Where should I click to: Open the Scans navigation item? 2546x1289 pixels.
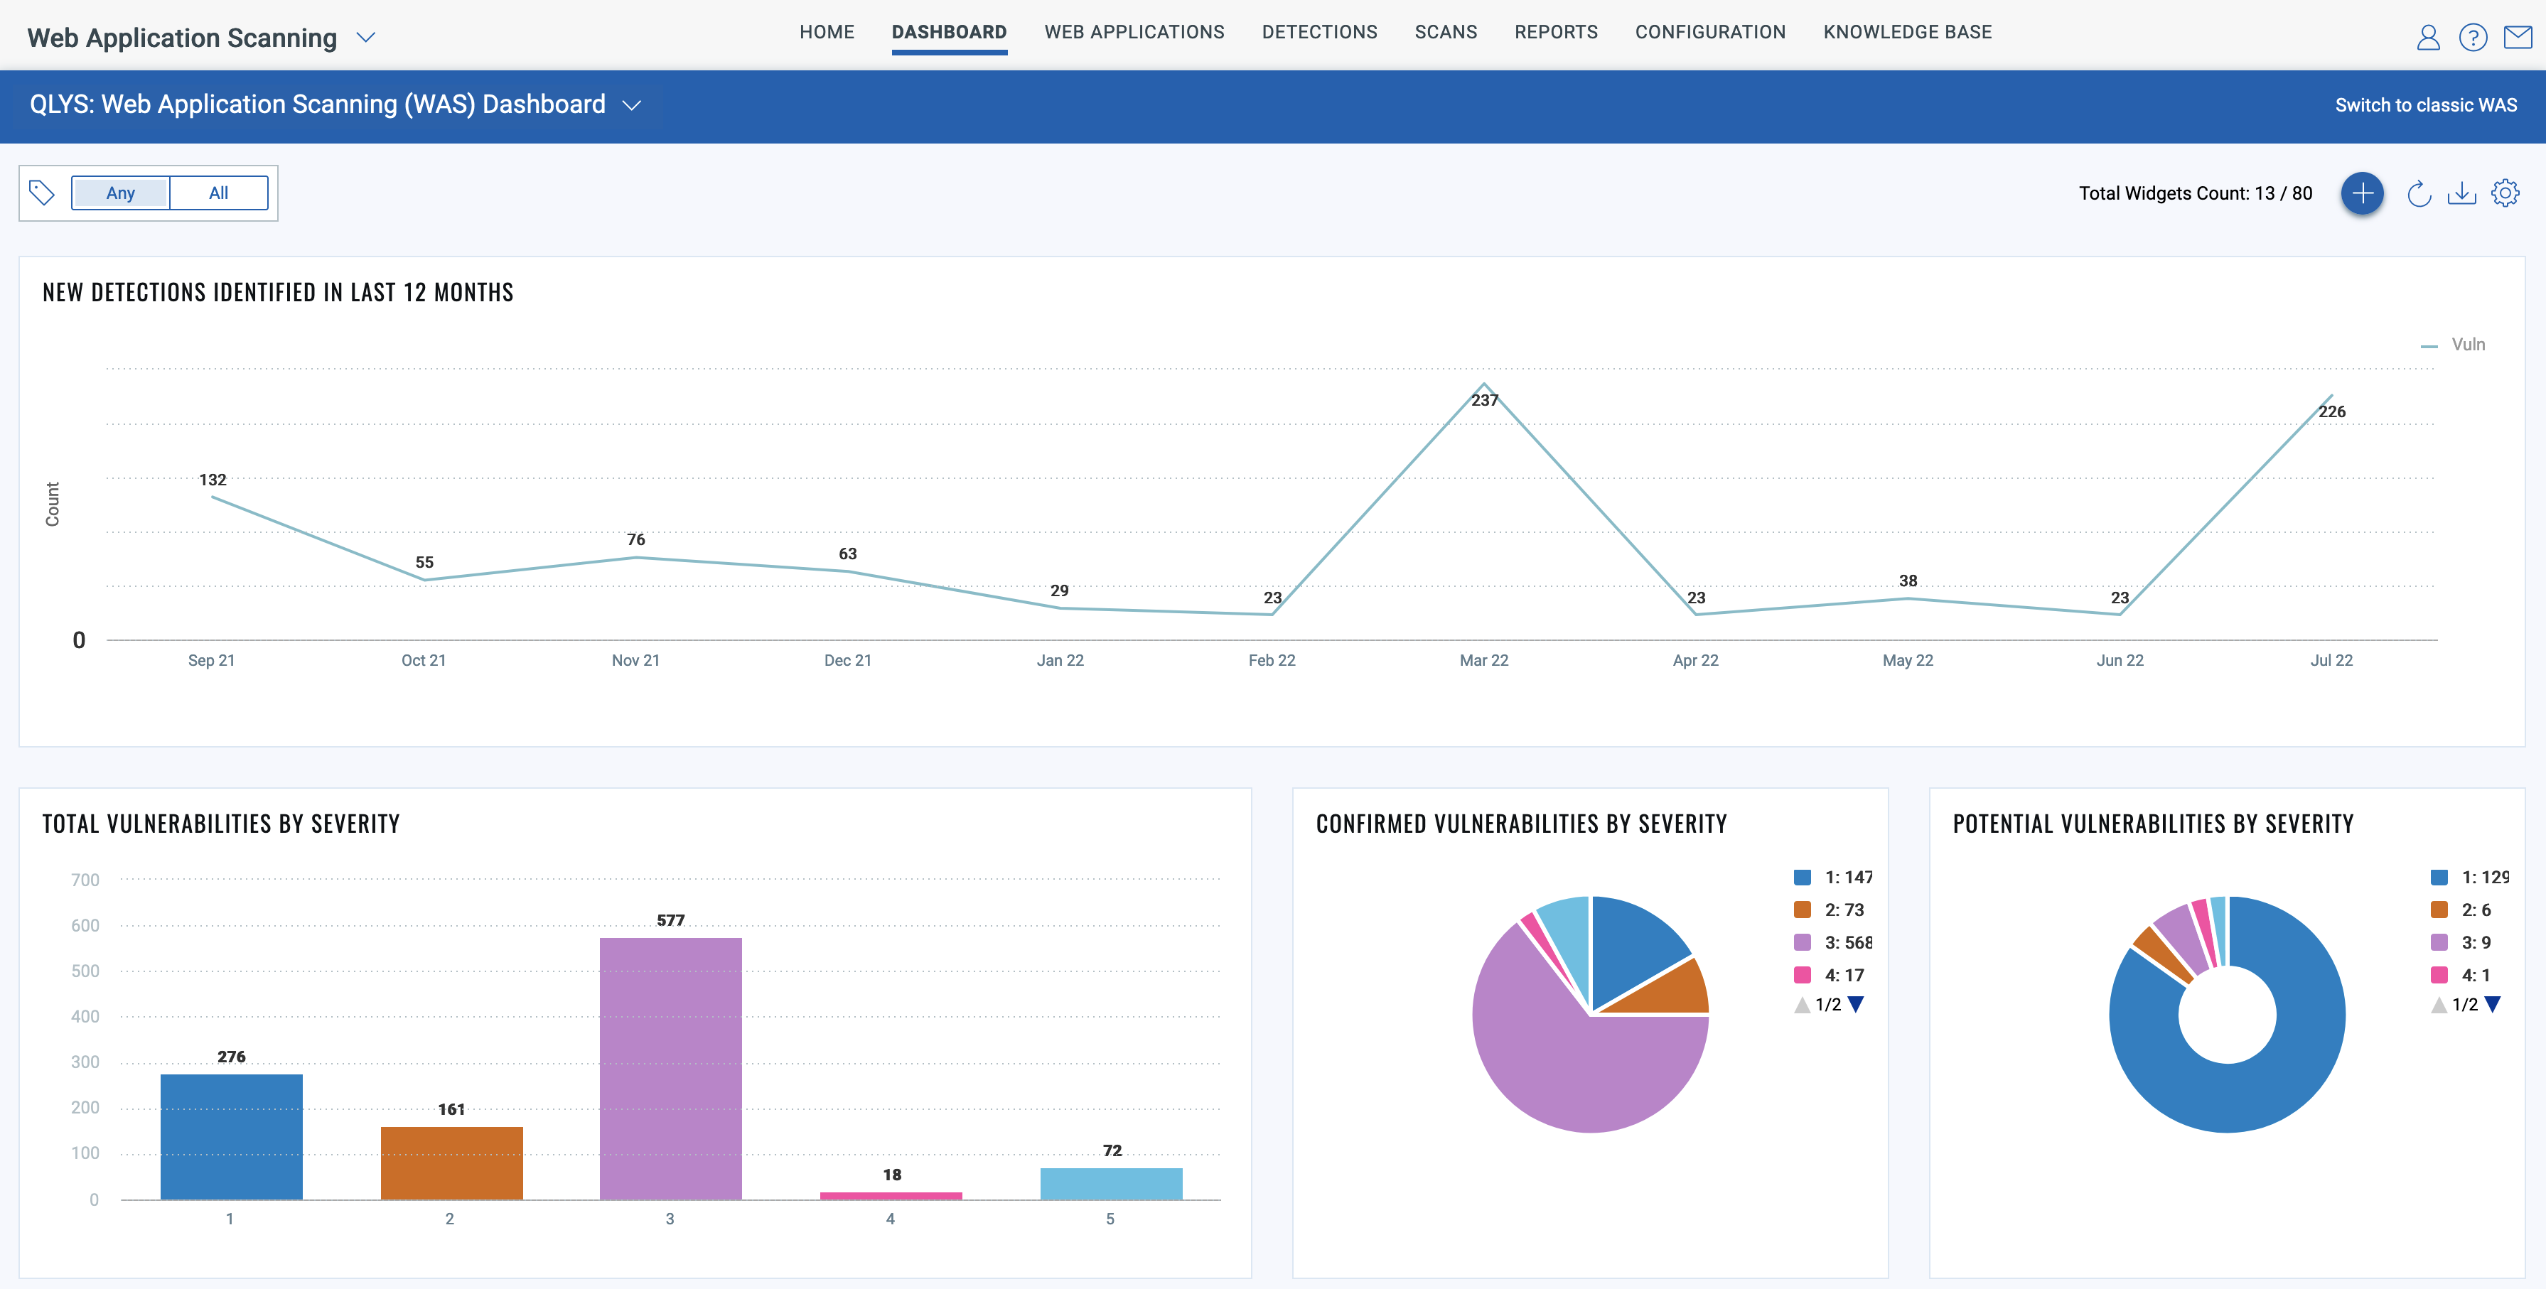[x=1445, y=31]
